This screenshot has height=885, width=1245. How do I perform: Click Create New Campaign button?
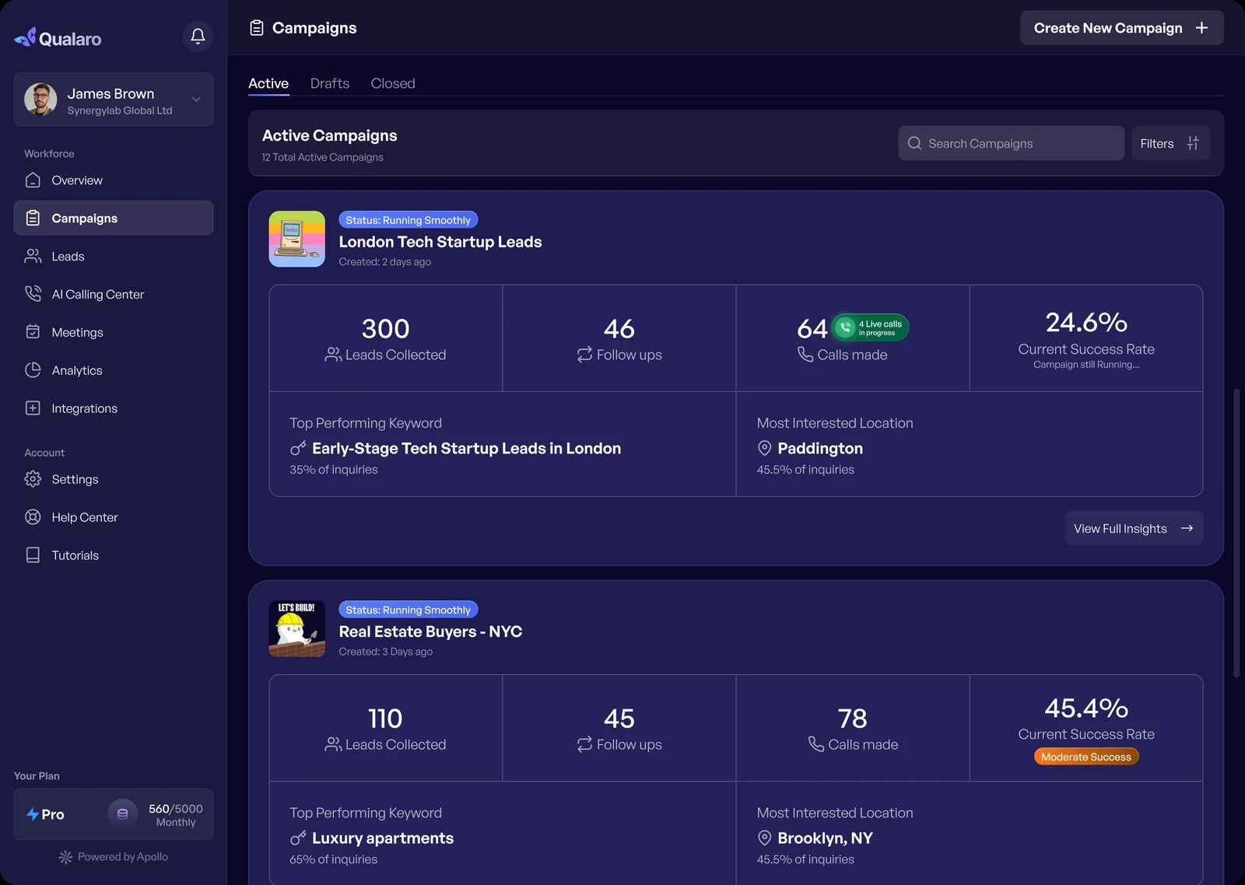[1121, 28]
